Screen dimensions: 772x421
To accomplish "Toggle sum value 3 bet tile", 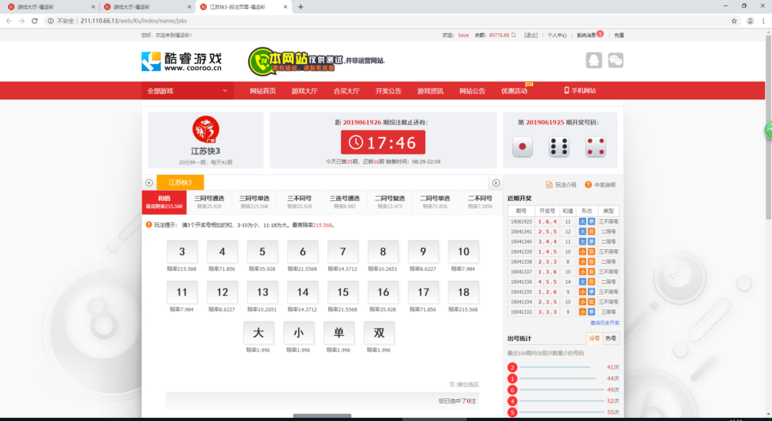I will (182, 252).
